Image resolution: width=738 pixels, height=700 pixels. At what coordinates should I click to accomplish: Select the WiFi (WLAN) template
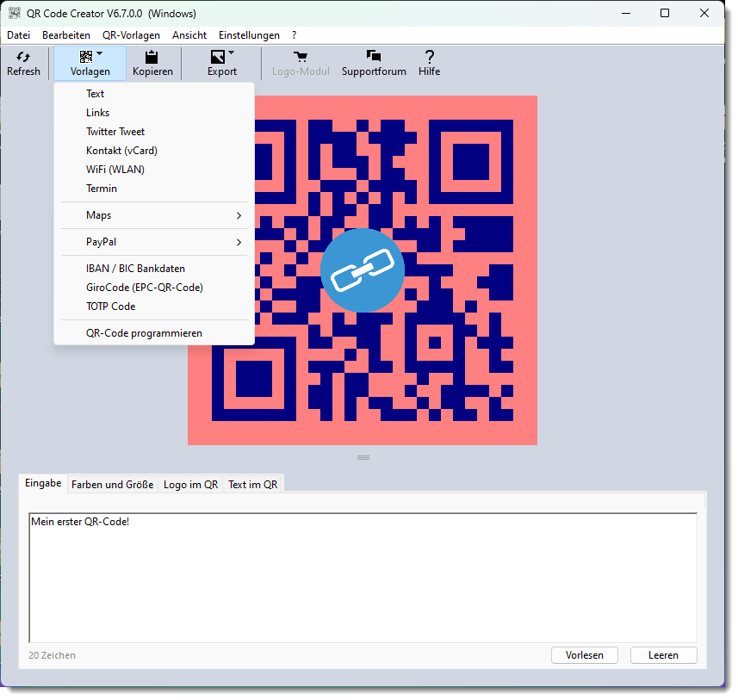tap(154, 170)
